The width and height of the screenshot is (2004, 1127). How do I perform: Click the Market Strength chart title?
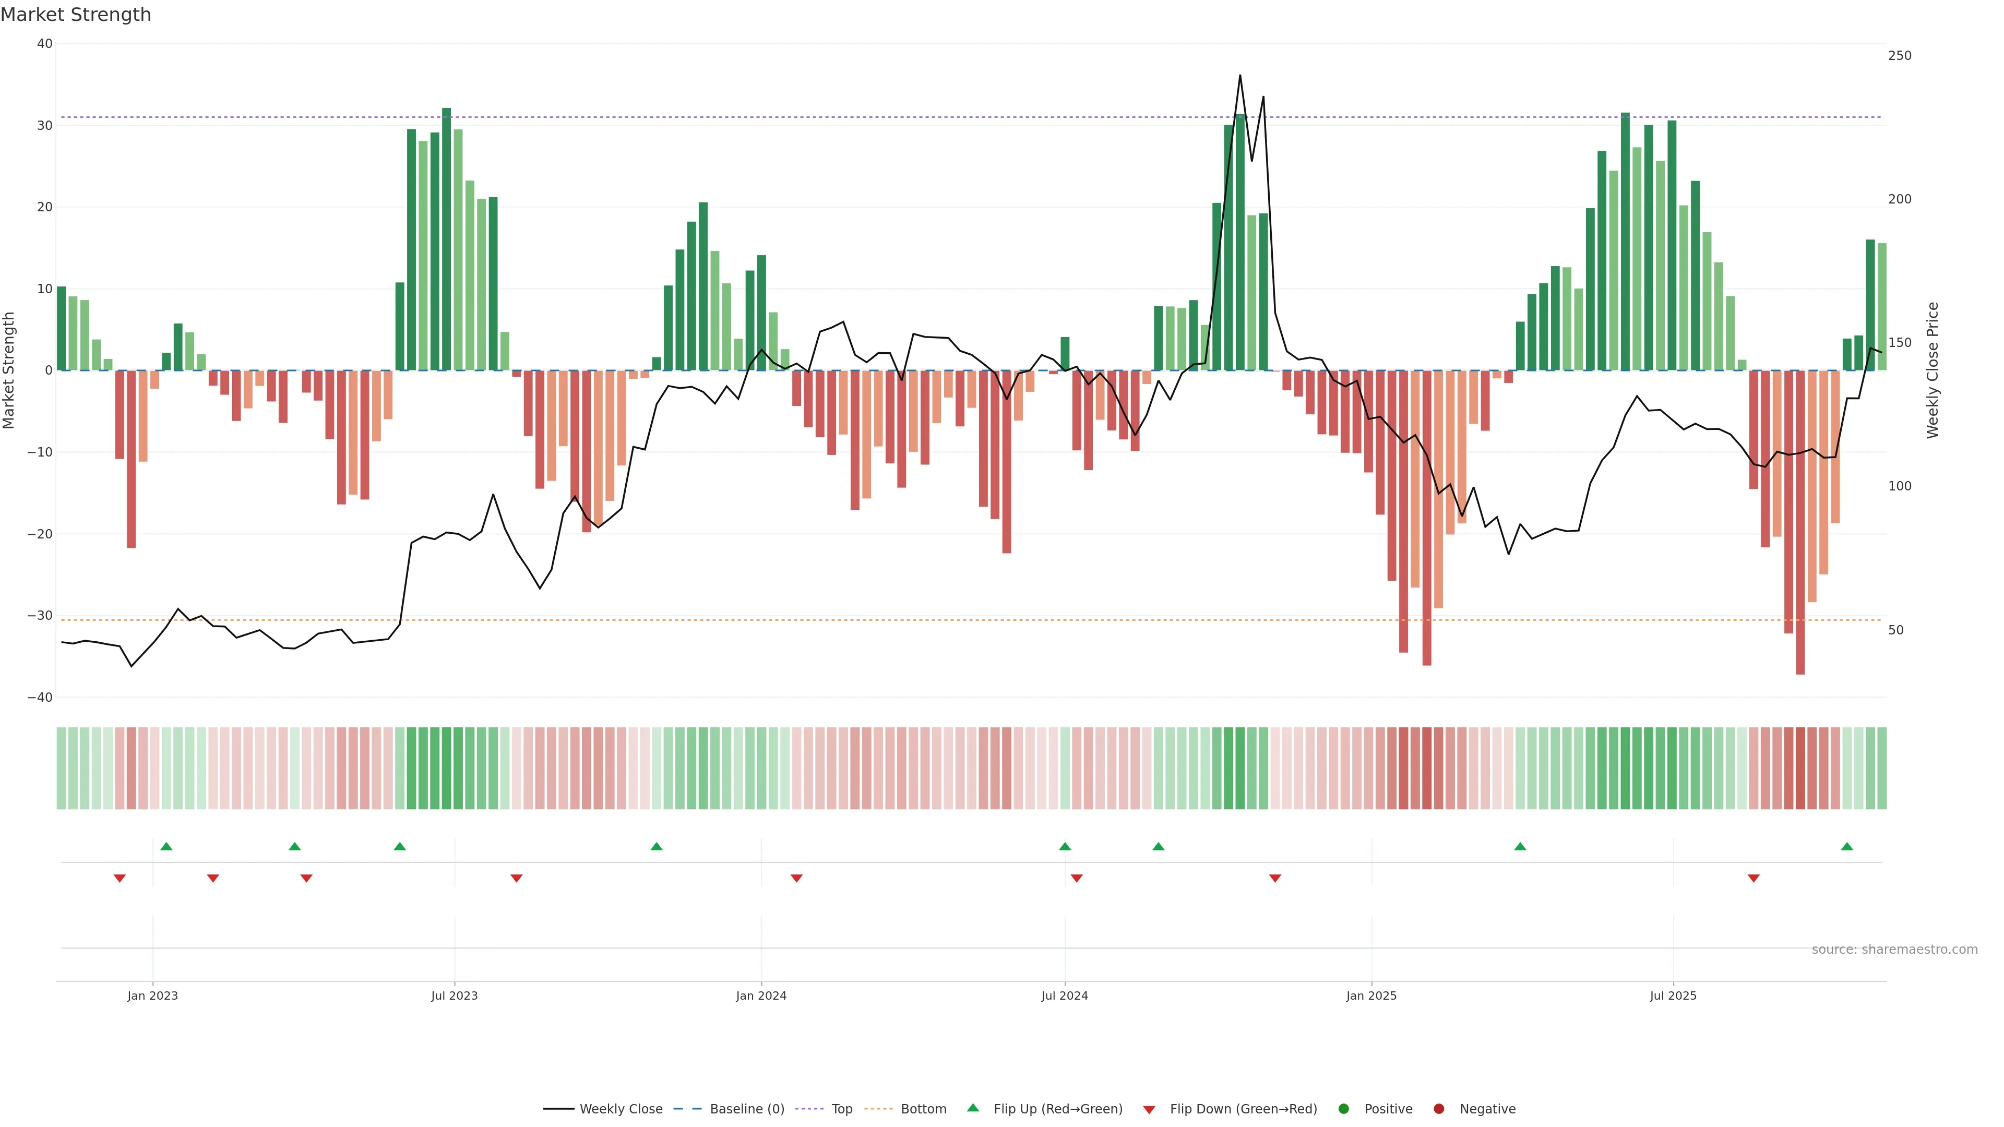pos(76,15)
